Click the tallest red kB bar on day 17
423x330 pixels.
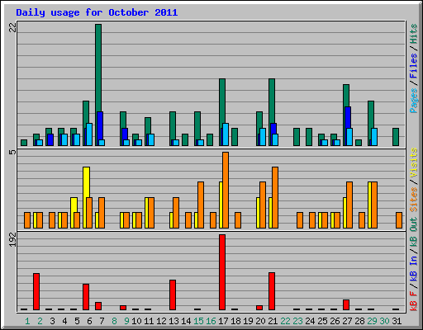(x=222, y=272)
